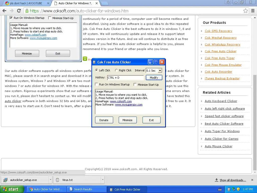Open Cok Free Auto Typer link
The height and width of the screenshot is (193, 257).
pos(219,58)
